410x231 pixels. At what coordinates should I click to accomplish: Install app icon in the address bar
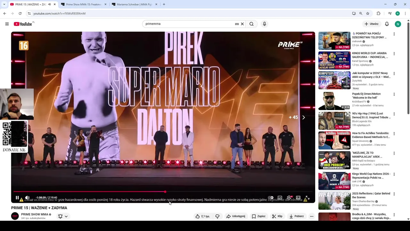(354, 13)
